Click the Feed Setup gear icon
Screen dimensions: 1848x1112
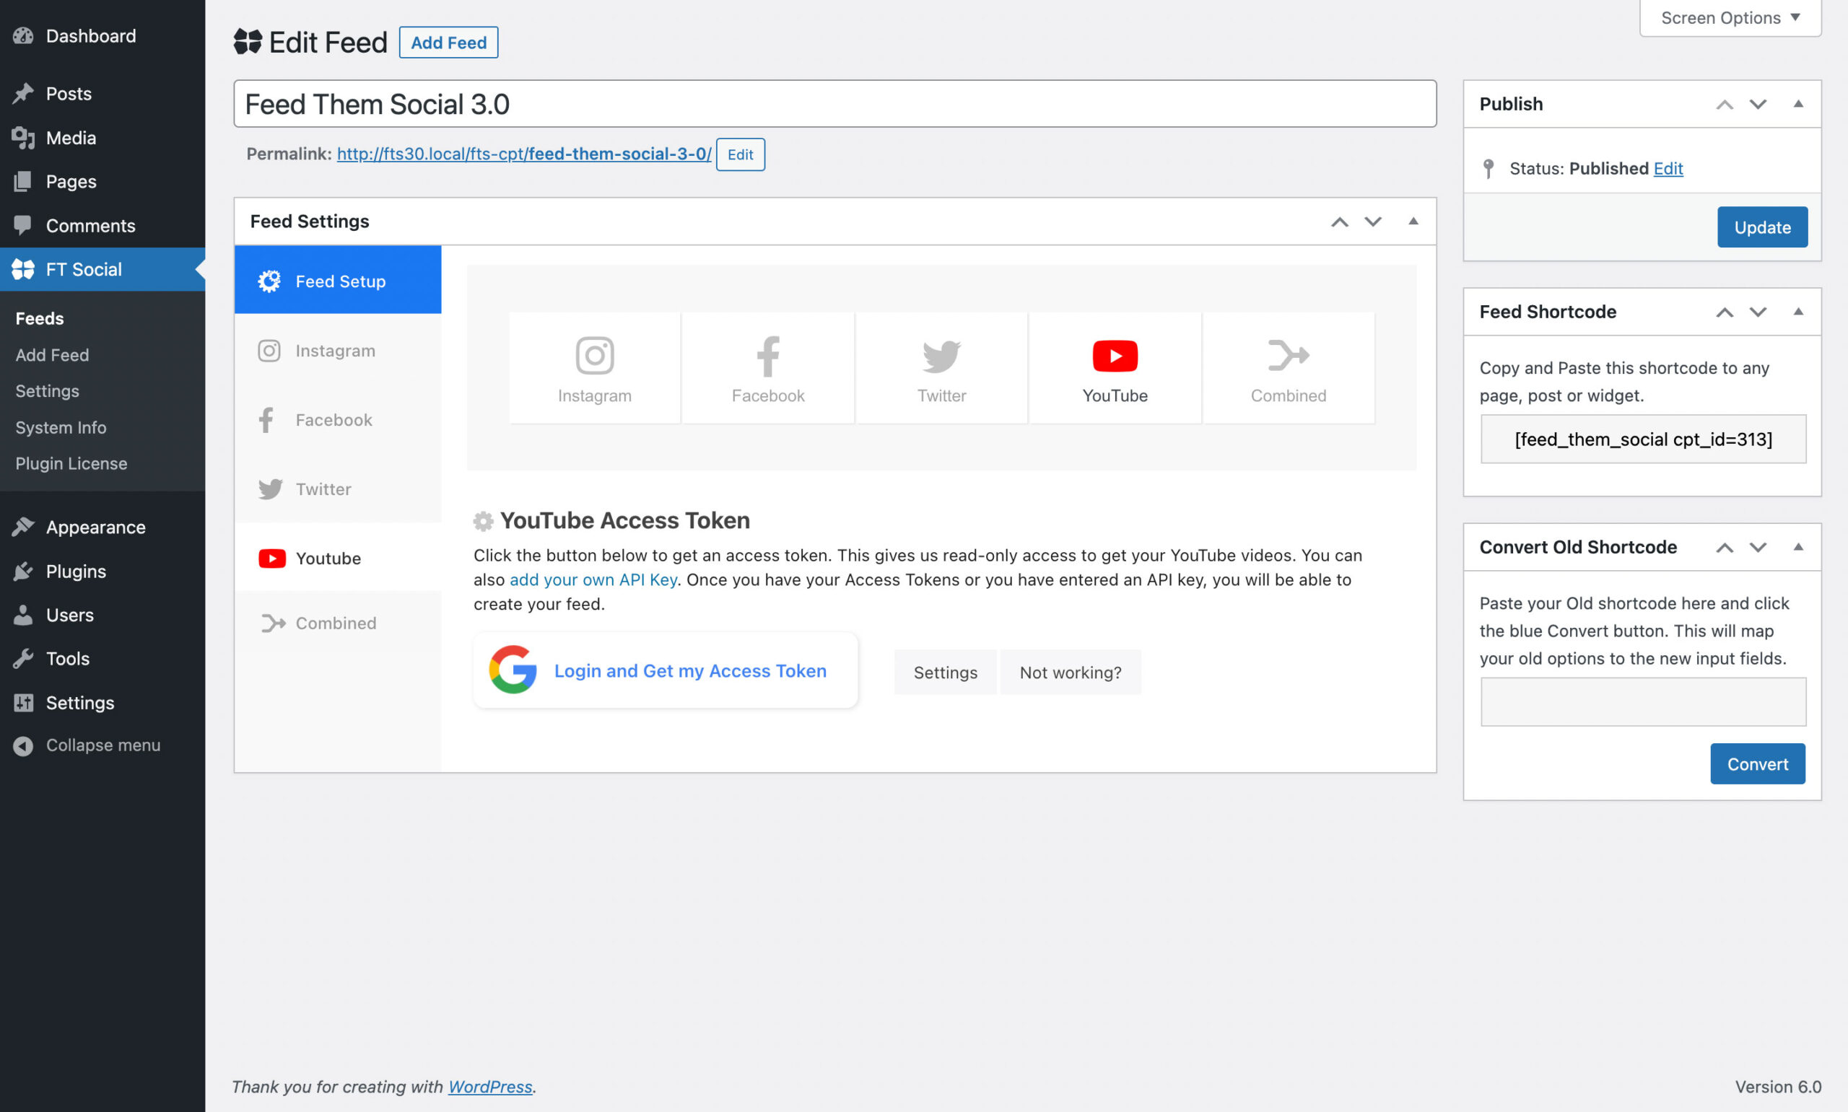tap(269, 281)
